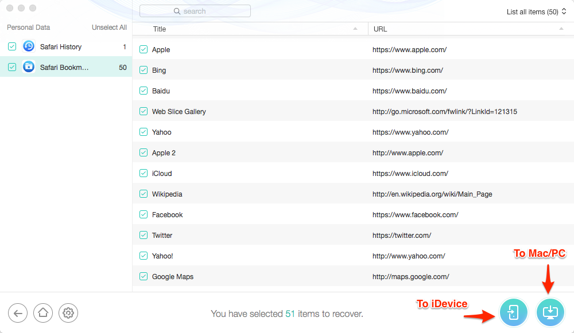Click the https://www.bing.com/ URL
Image resolution: width=574 pixels, height=333 pixels.
[x=408, y=70]
